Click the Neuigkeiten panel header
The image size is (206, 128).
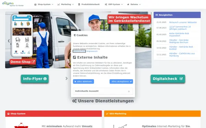(x=177, y=15)
